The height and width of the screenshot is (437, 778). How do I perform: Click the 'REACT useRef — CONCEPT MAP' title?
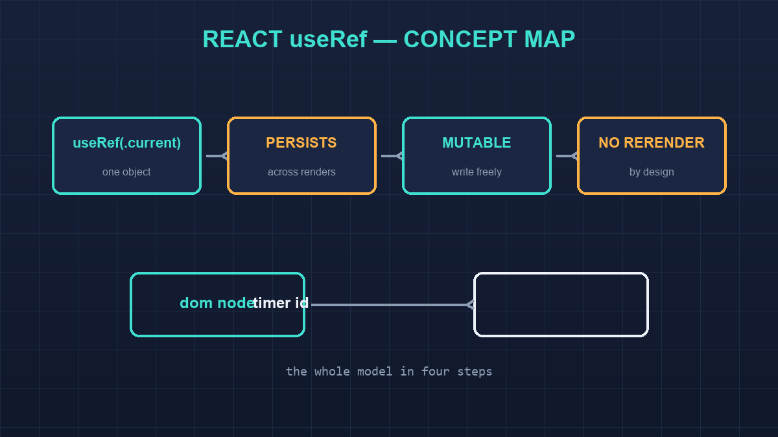tap(389, 39)
